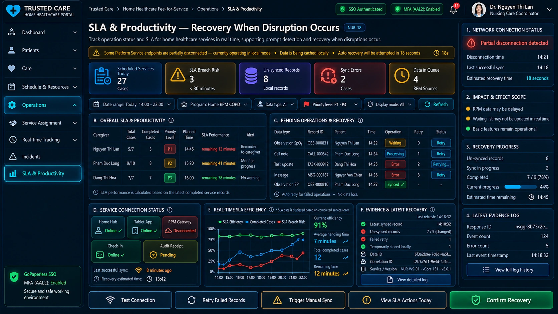Click the Trigger Manual Sync button
The width and height of the screenshot is (558, 314).
click(303, 300)
